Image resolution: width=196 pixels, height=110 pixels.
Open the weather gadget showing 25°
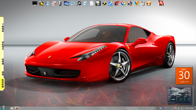coord(179,96)
